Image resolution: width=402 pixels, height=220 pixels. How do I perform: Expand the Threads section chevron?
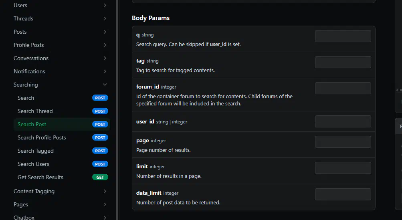pyautogui.click(x=105, y=18)
